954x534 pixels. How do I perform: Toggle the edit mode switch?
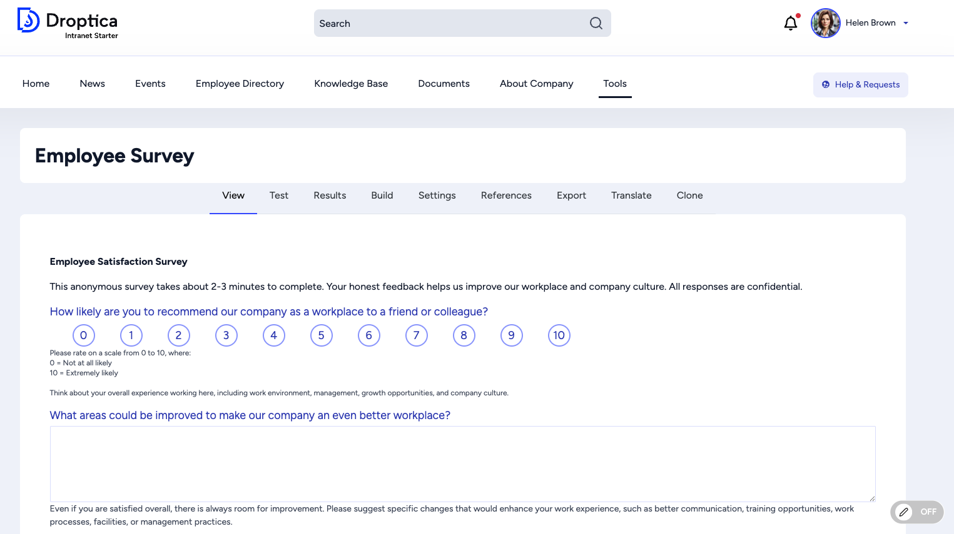click(x=916, y=512)
